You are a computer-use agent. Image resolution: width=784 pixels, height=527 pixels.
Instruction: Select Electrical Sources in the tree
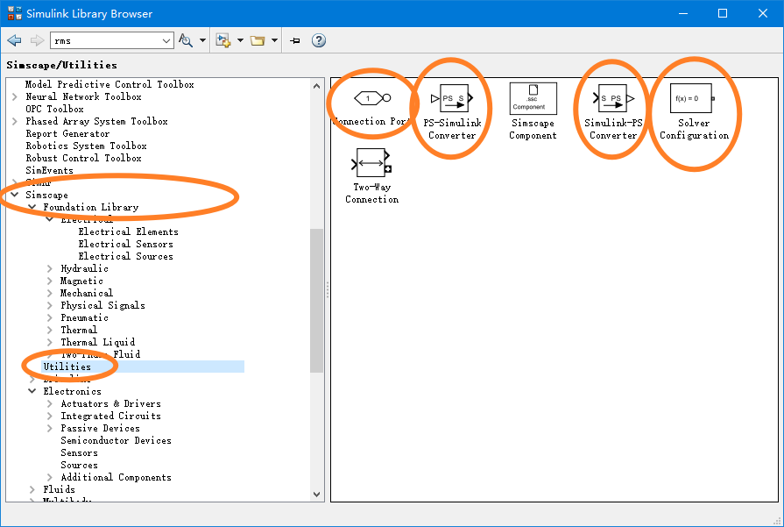pyautogui.click(x=125, y=256)
